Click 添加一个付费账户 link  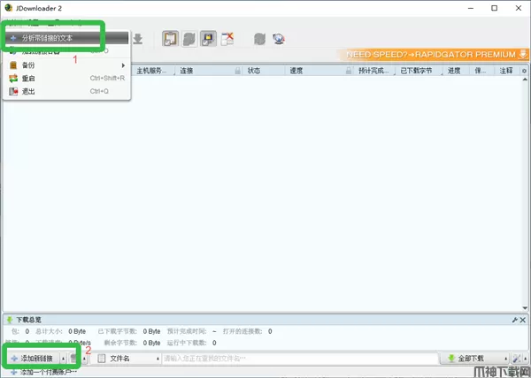pos(43,372)
